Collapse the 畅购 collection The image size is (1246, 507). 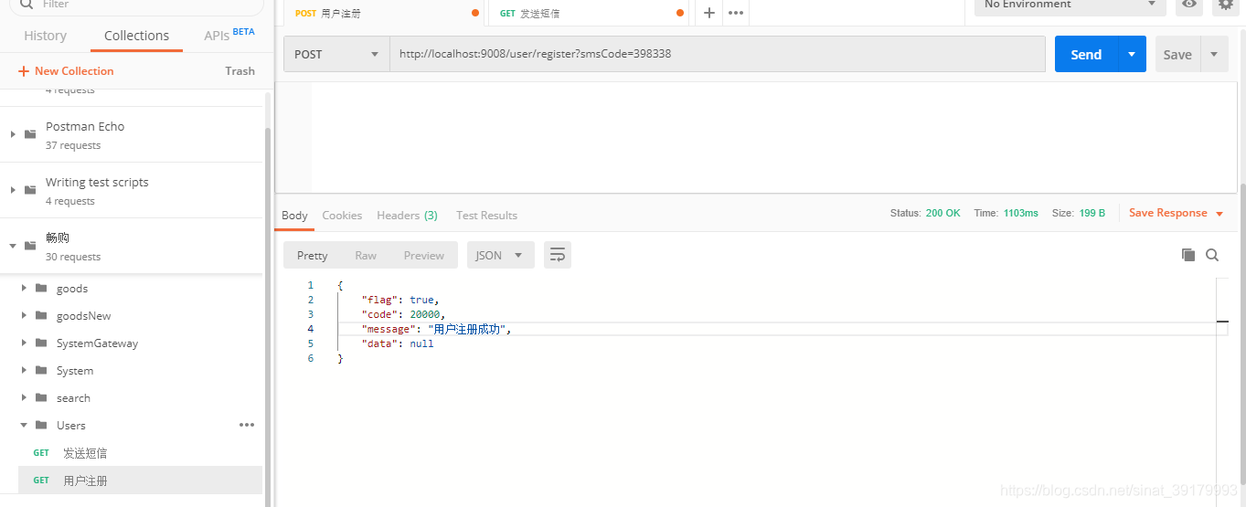tap(13, 246)
